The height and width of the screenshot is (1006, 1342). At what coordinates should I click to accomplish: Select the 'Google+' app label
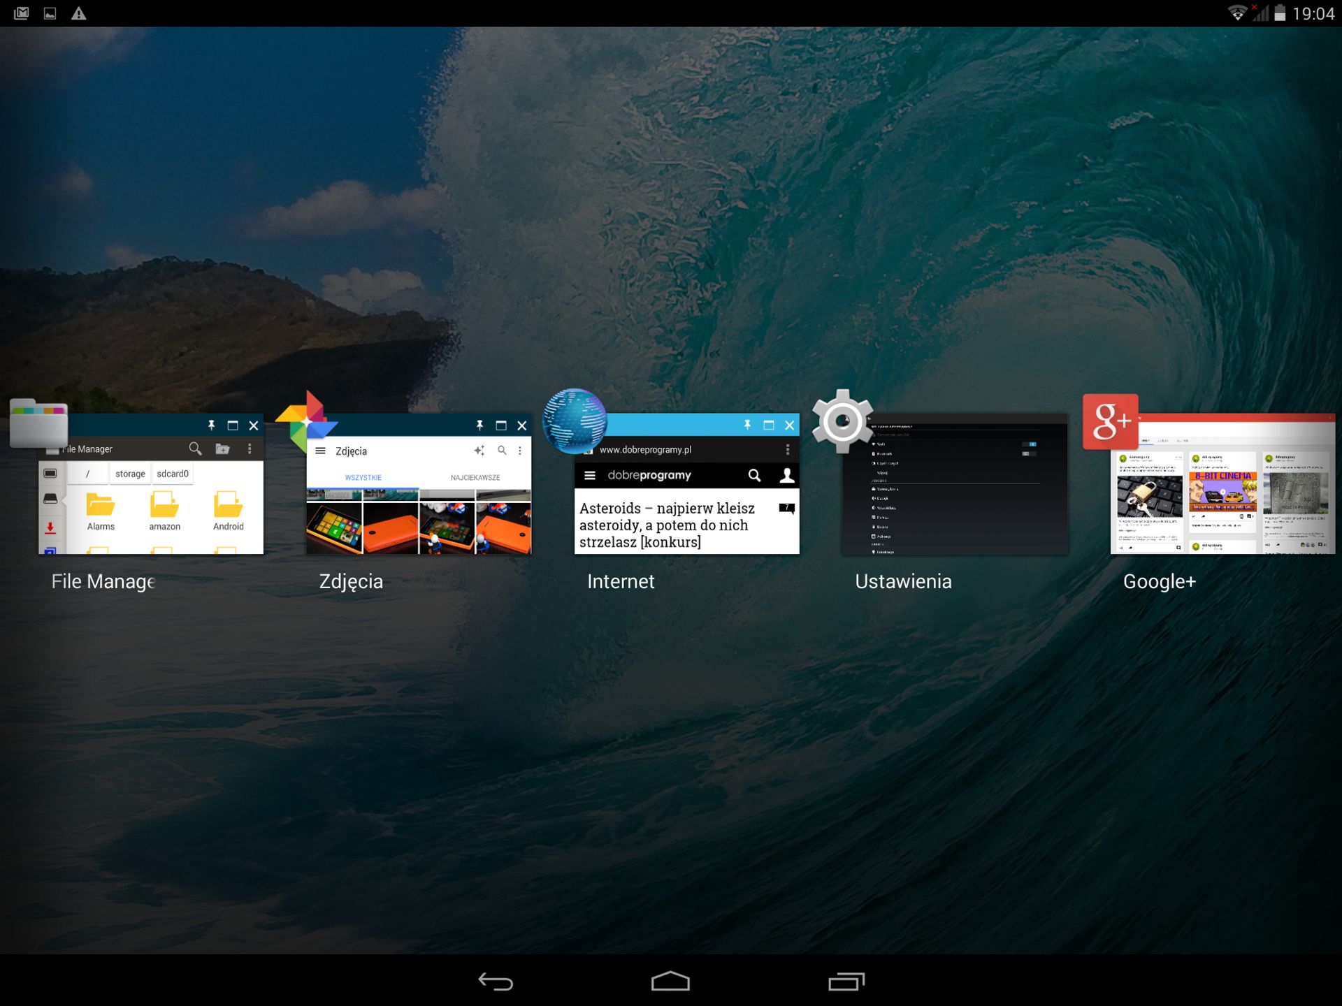tap(1160, 581)
